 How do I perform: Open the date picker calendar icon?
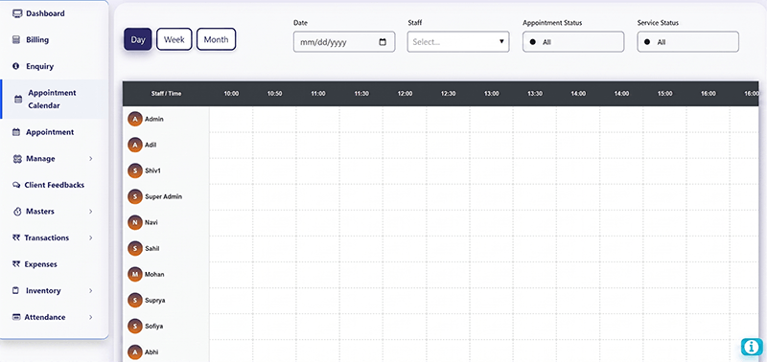383,42
